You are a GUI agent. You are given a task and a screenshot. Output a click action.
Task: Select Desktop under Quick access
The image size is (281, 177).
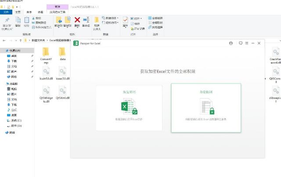[12, 56]
